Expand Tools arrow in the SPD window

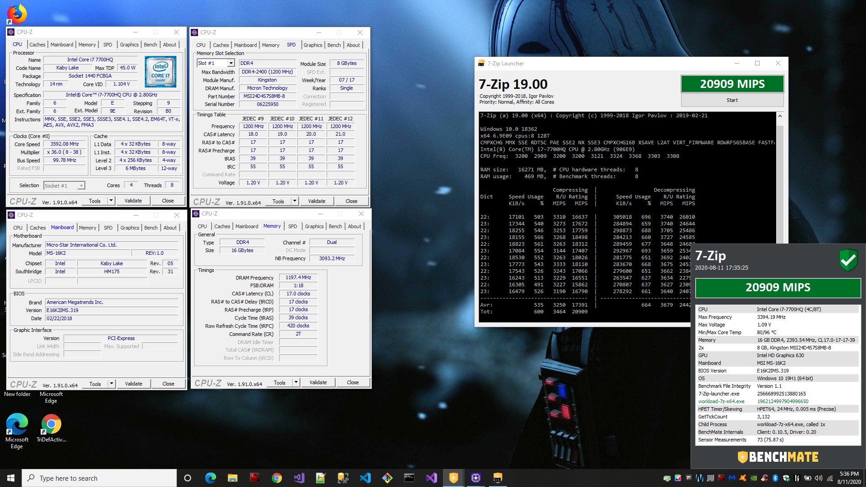295,201
